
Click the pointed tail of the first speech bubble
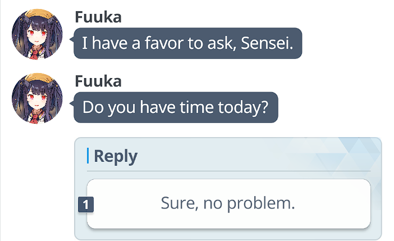pyautogui.click(x=71, y=40)
